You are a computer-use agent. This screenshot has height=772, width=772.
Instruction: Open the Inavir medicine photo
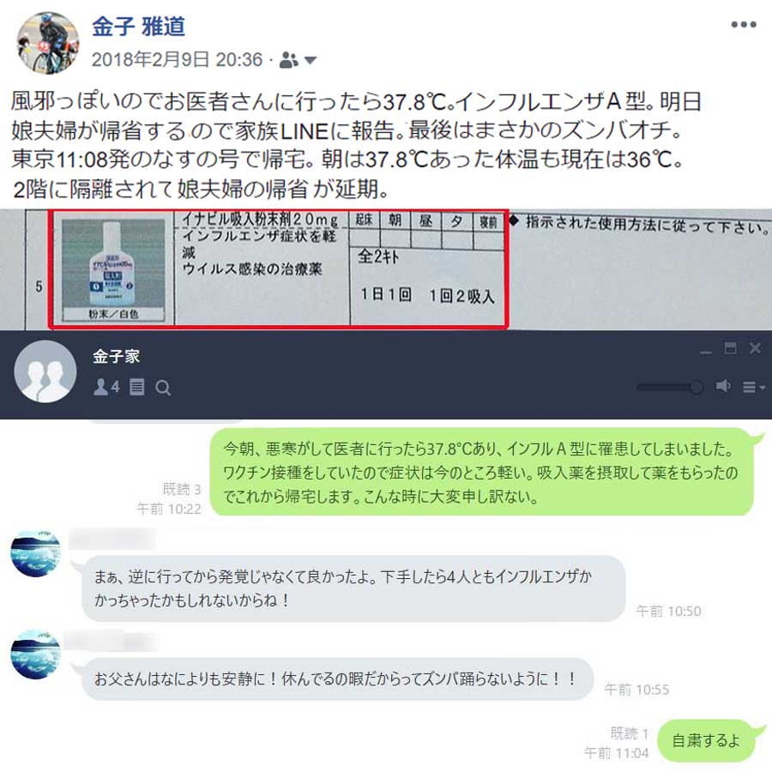pos(112,270)
